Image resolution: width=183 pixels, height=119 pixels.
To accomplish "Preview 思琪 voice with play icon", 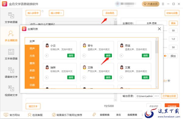I will coord(121,55).
